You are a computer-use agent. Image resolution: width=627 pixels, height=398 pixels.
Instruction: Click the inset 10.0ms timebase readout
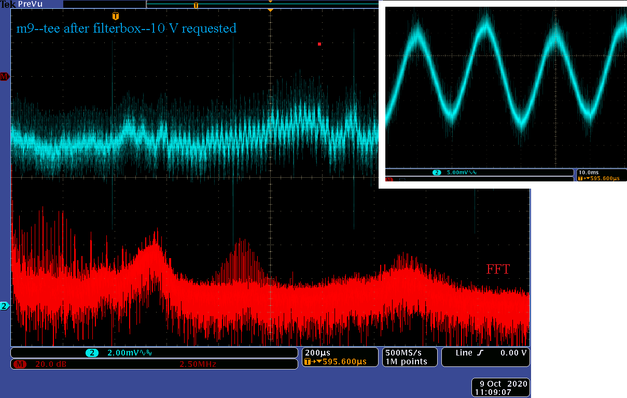click(588, 172)
